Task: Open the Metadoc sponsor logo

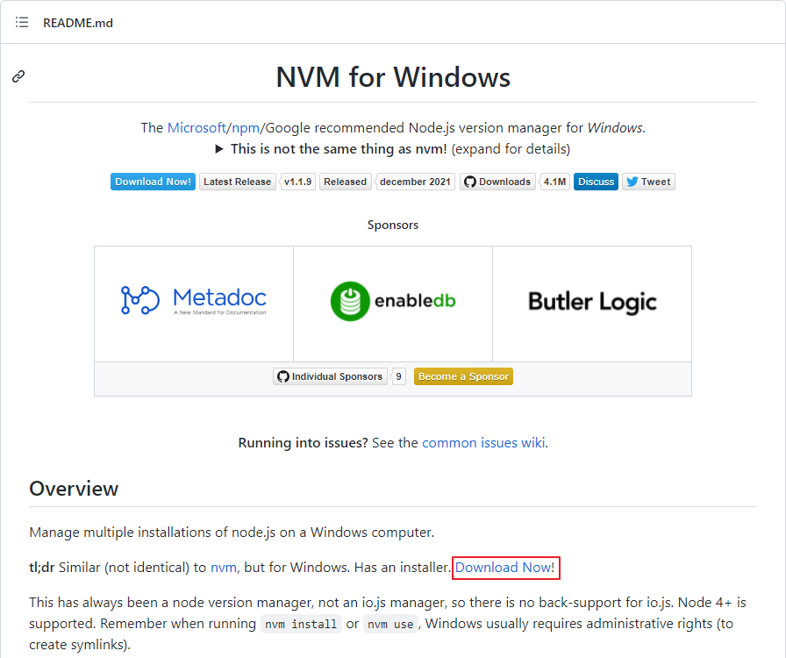Action: click(x=194, y=301)
